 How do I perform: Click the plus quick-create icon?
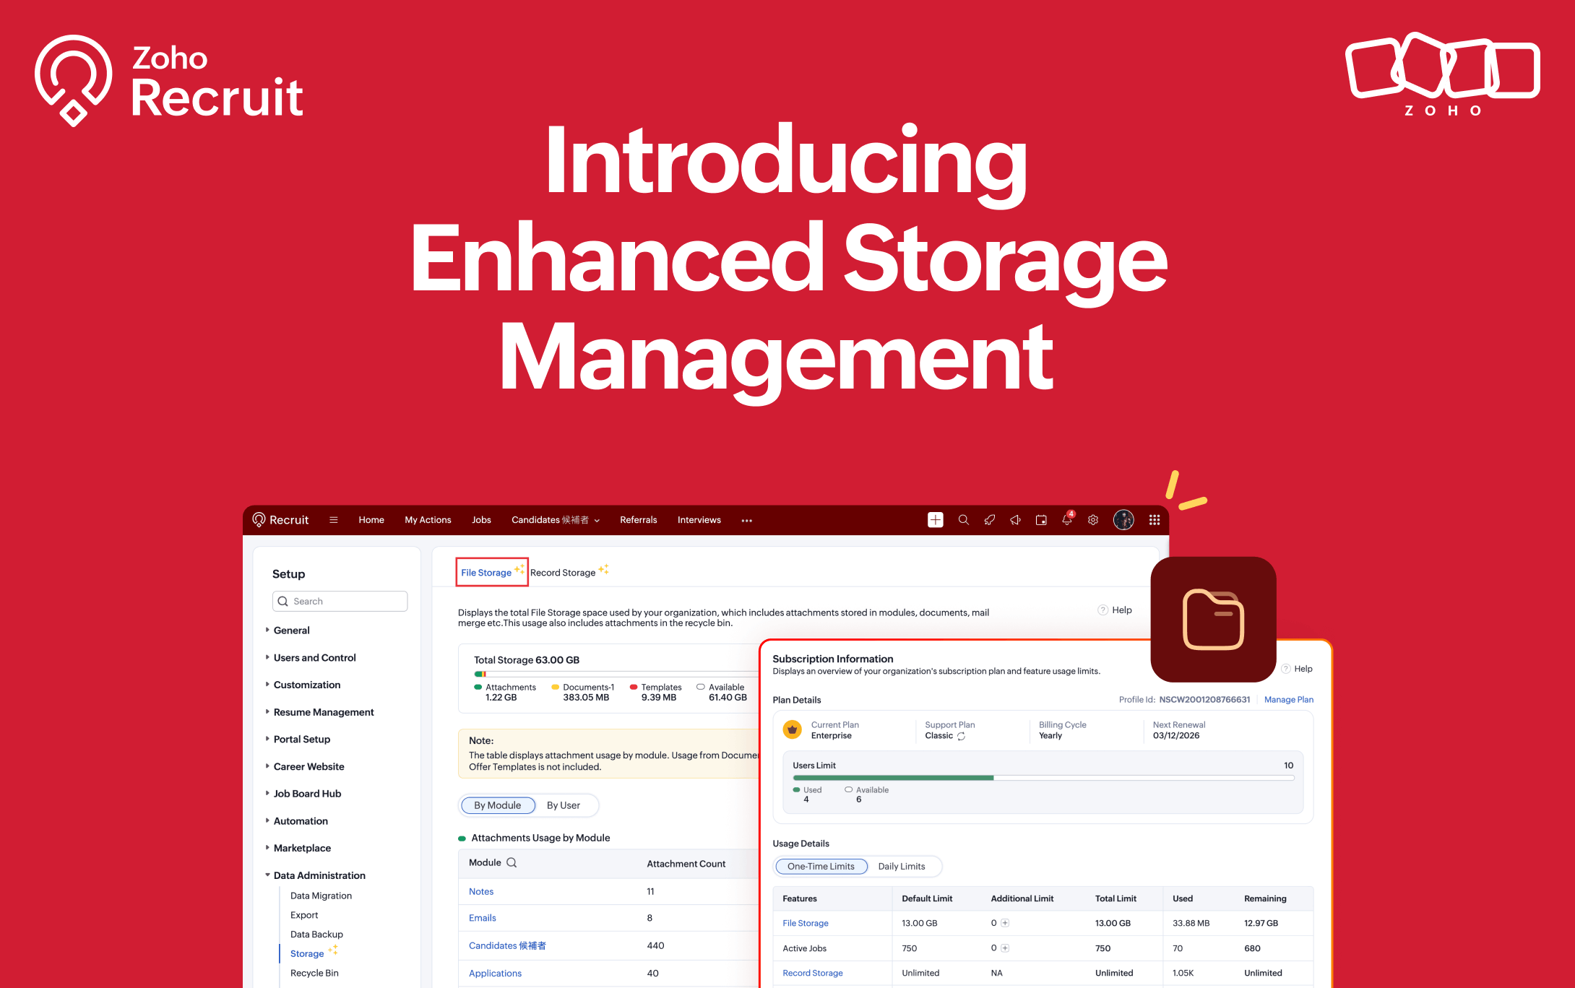pyautogui.click(x=935, y=520)
